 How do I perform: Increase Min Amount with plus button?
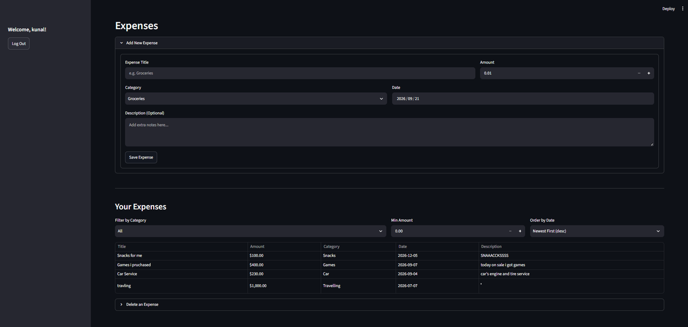tap(520, 231)
